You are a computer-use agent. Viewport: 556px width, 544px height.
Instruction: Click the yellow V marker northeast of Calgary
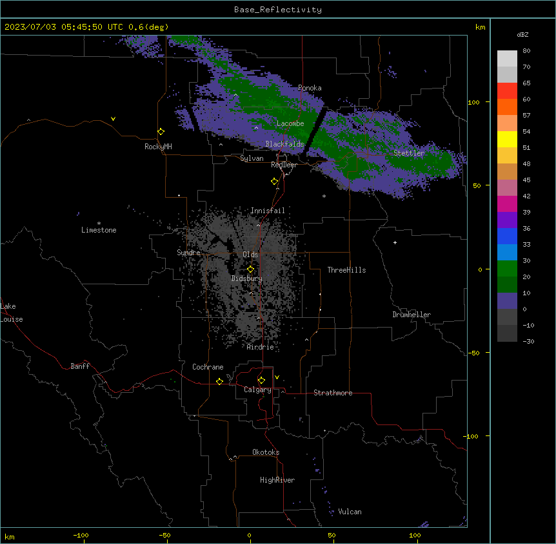point(277,377)
